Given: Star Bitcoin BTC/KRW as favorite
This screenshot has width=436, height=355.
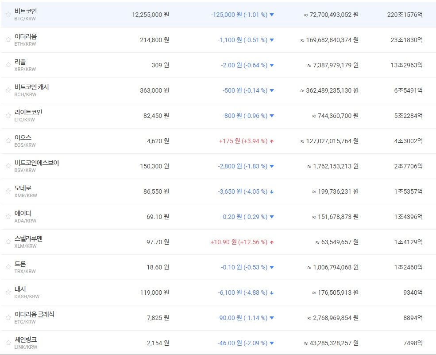Looking at the screenshot, I should coord(8,14).
